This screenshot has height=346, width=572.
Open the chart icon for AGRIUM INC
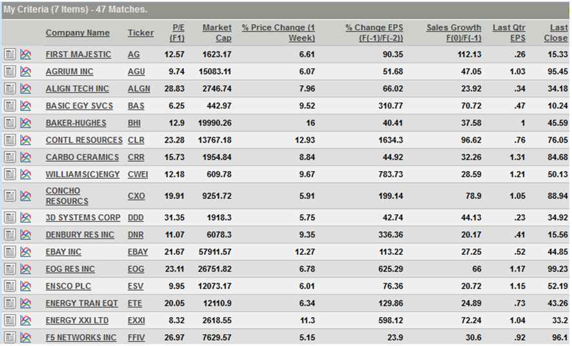pyautogui.click(x=26, y=72)
